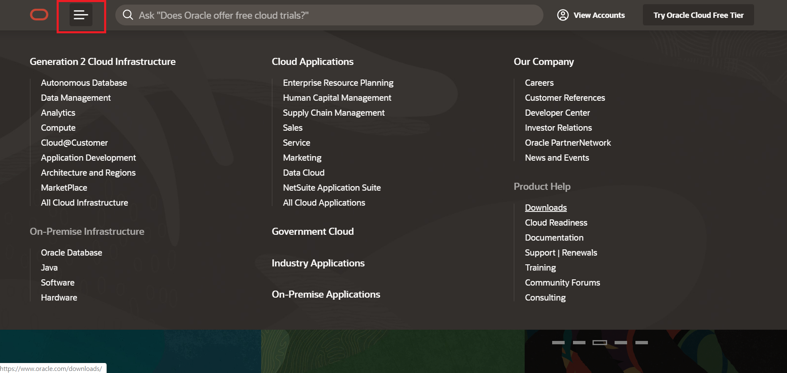Image resolution: width=787 pixels, height=373 pixels.
Task: Open the Downloads link
Action: pyautogui.click(x=545, y=208)
